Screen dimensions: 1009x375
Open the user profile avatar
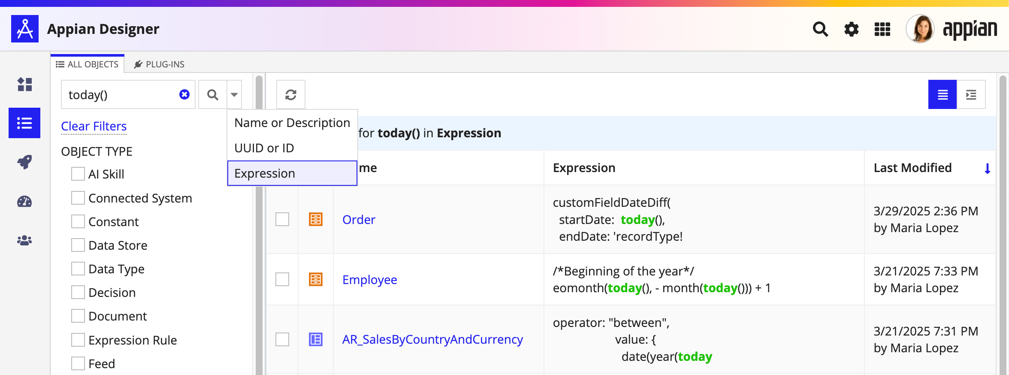[920, 29]
